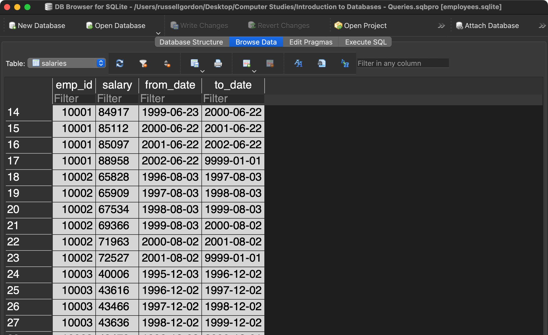Clear sorting with arrows icon
This screenshot has width=548, height=335.
(x=167, y=63)
